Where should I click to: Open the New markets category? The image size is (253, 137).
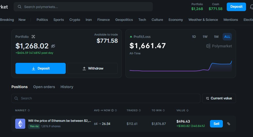tap(22, 20)
